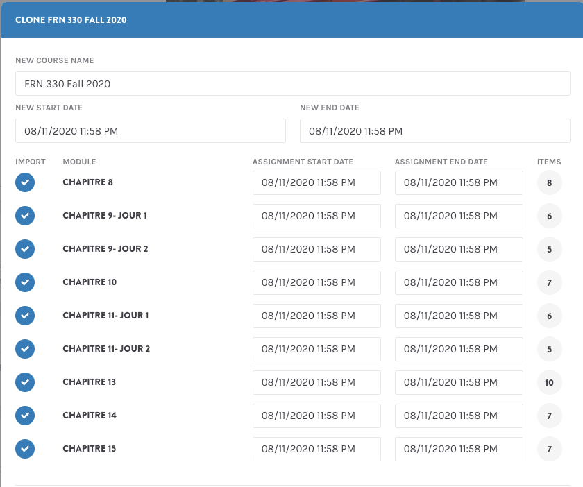The width and height of the screenshot is (583, 487).
Task: Change Chapitre 15 assignment end date
Action: pos(459,449)
